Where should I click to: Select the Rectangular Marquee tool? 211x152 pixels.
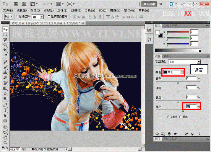tap(5, 34)
